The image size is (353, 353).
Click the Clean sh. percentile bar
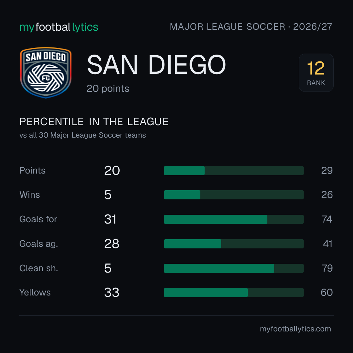[x=234, y=268]
